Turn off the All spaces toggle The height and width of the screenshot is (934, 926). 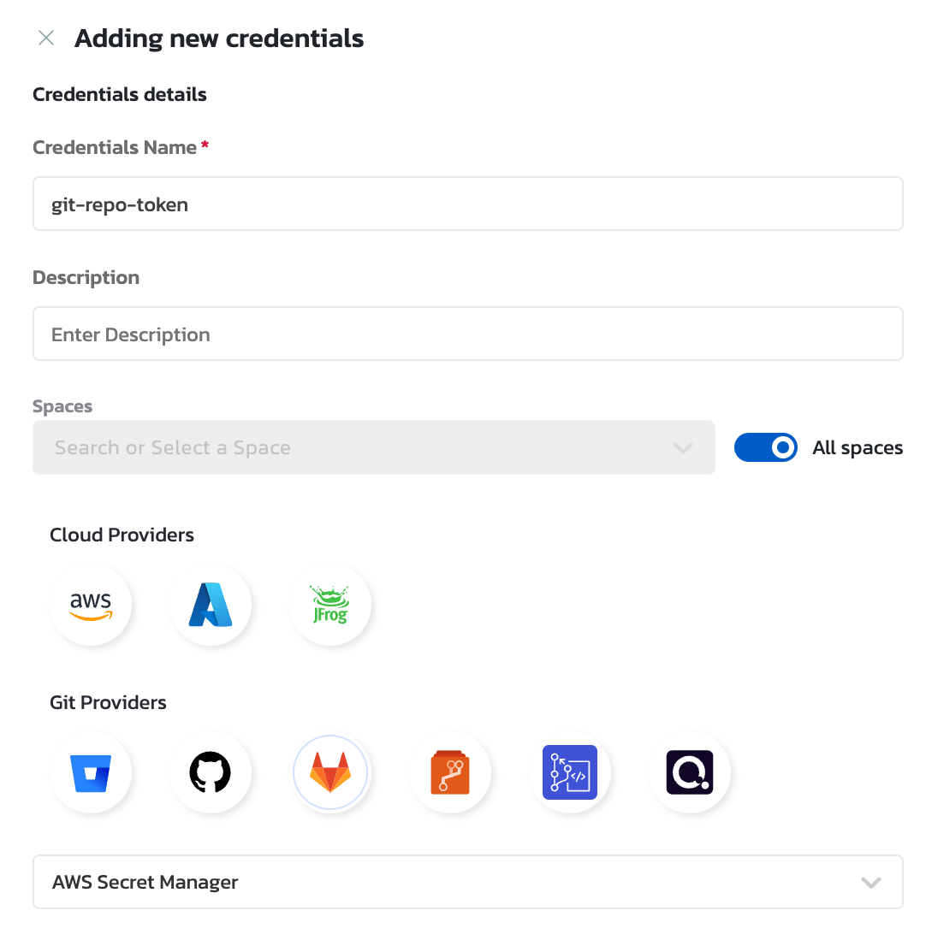pos(766,447)
